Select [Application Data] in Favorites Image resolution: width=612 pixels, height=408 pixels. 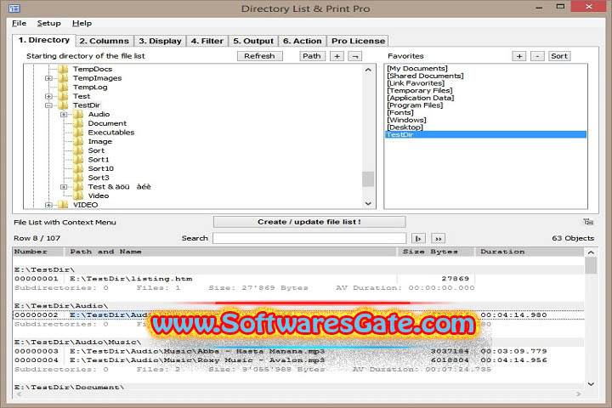[421, 98]
